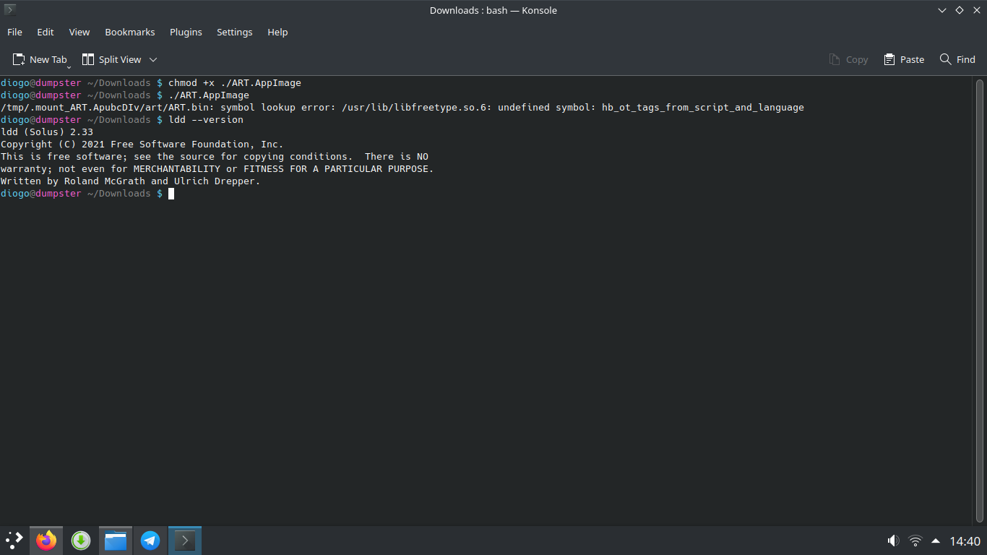Open Telegram from the taskbar

(150, 540)
